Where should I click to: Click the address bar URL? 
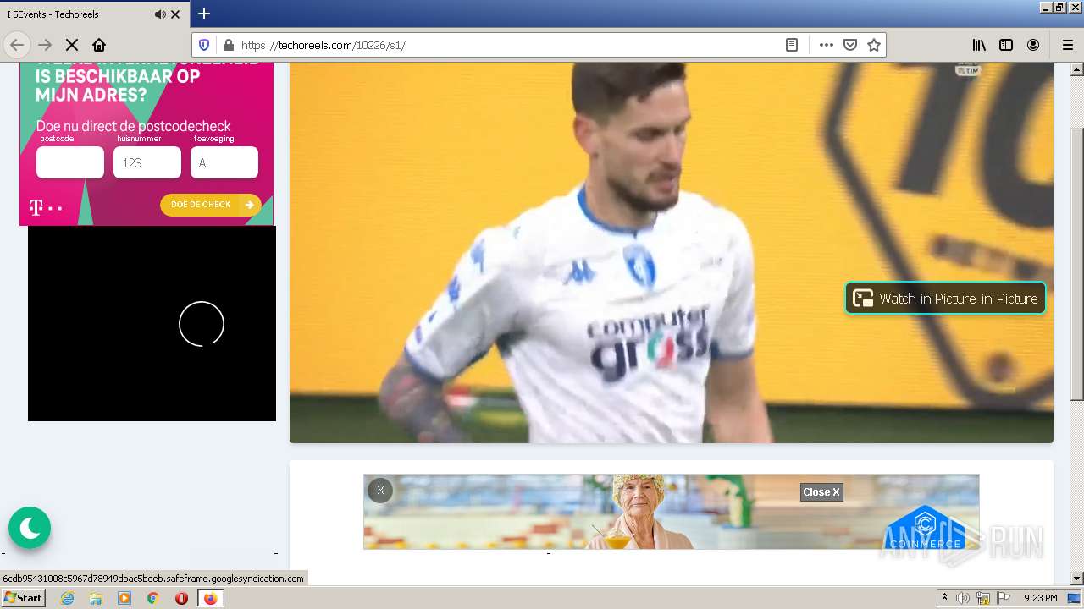(508, 45)
